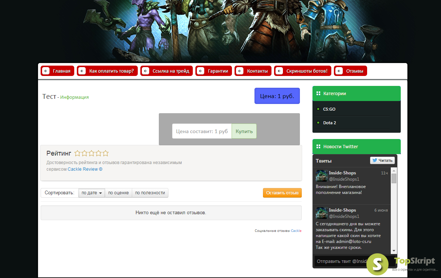
Task: Select the CS:GO category
Action: pyautogui.click(x=329, y=109)
